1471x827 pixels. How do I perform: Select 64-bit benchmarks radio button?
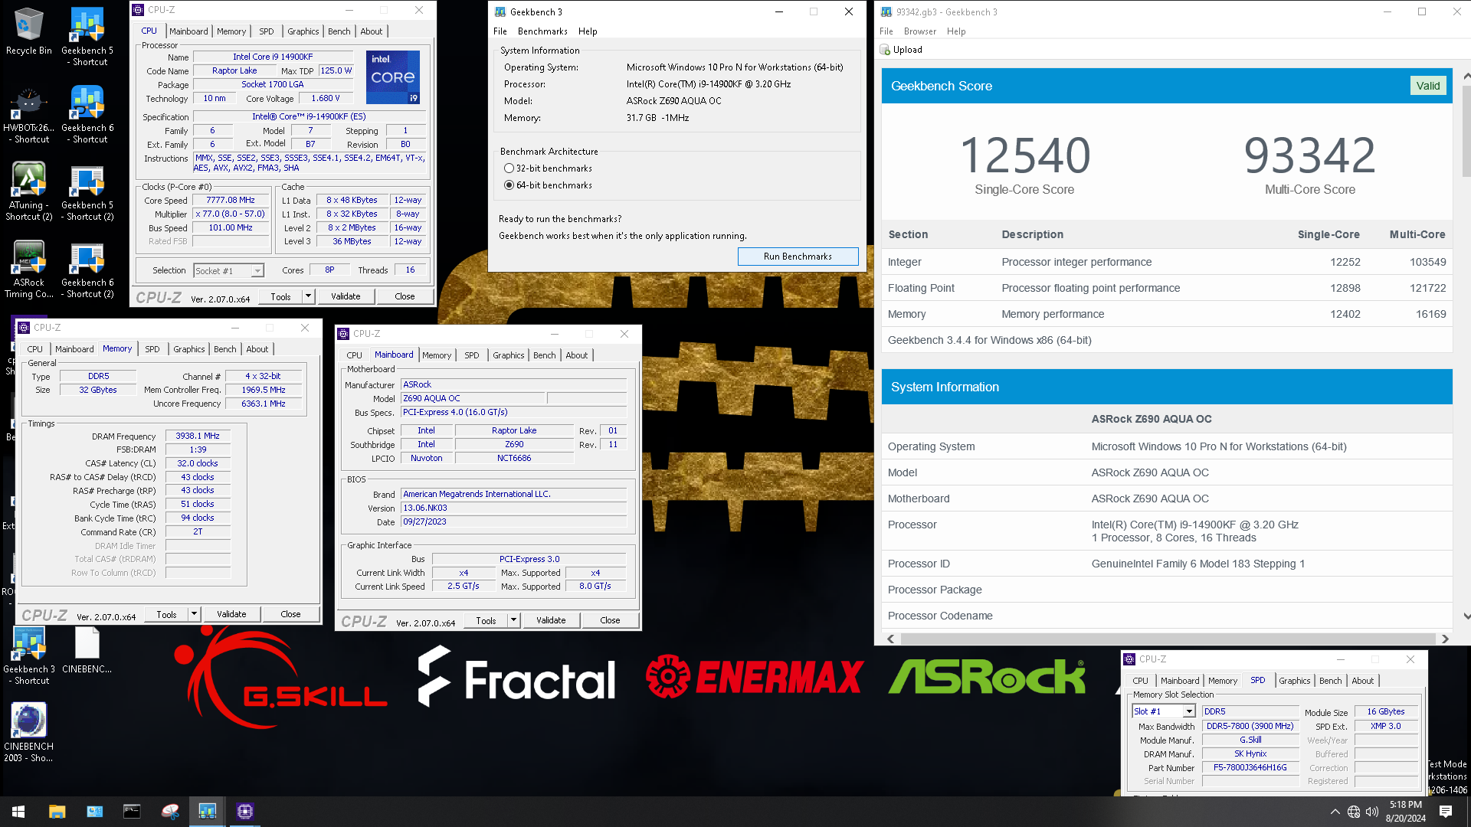pos(509,185)
